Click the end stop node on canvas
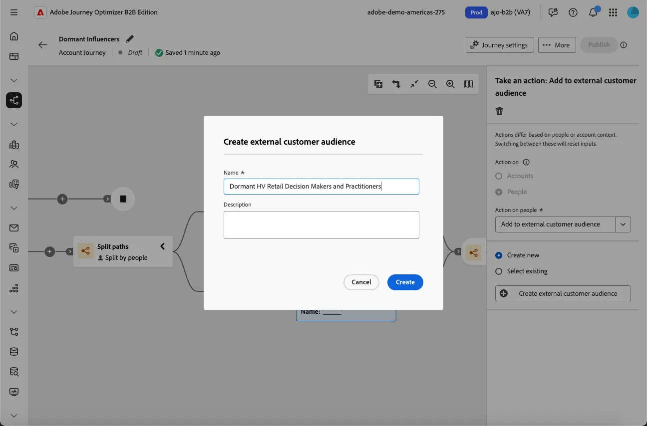The width and height of the screenshot is (647, 426). click(123, 199)
